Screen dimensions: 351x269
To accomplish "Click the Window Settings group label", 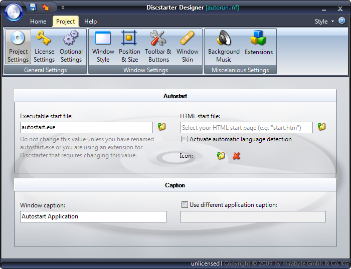I will 145,70.
